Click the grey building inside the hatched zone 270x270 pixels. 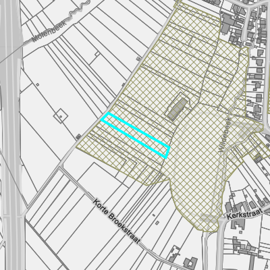[x=178, y=109]
